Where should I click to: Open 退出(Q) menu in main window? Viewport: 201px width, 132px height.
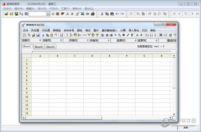89,9
